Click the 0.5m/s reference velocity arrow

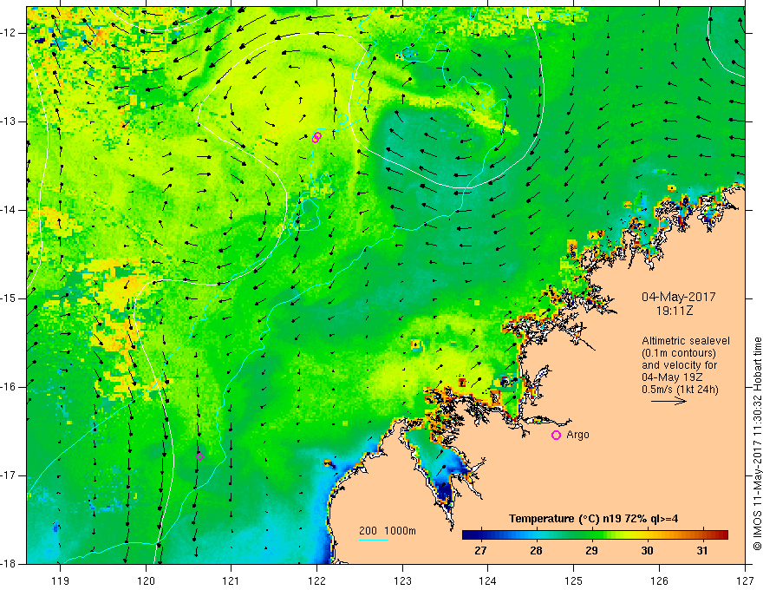(668, 401)
